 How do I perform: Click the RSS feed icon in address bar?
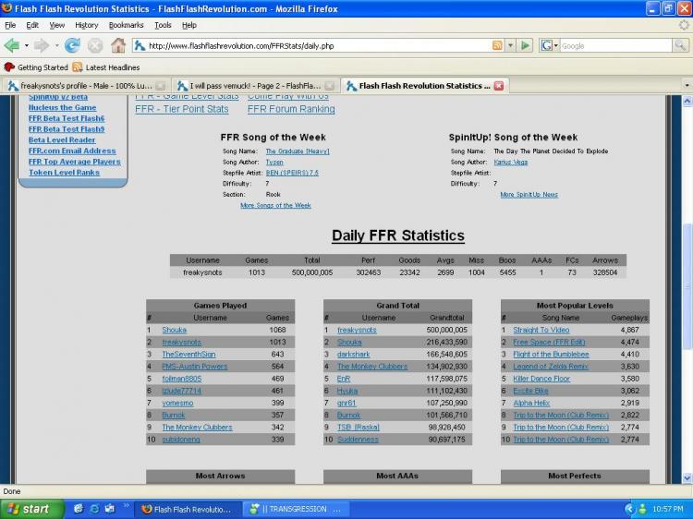click(497, 45)
